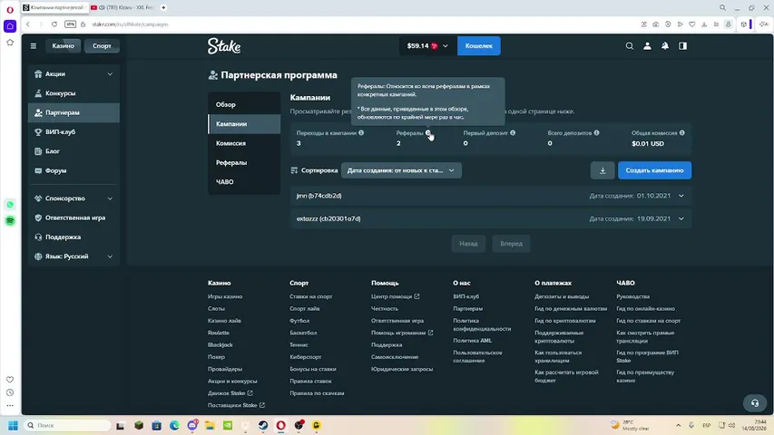Viewport: 774px width, 435px height.
Task: Click info icon next to Общая комиссия
Action: [682, 132]
